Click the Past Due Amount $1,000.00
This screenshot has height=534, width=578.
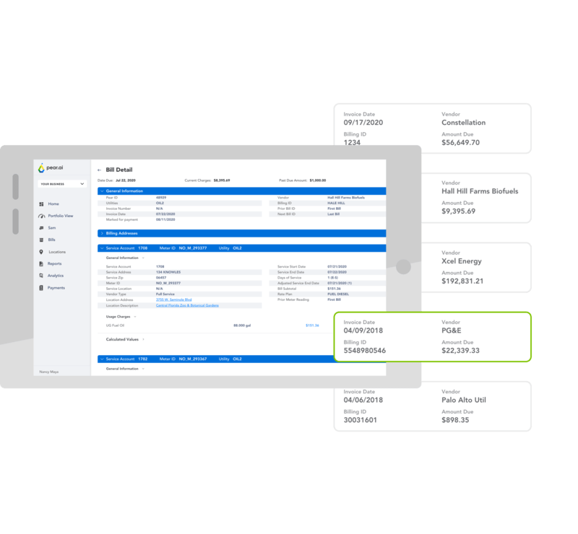318,180
